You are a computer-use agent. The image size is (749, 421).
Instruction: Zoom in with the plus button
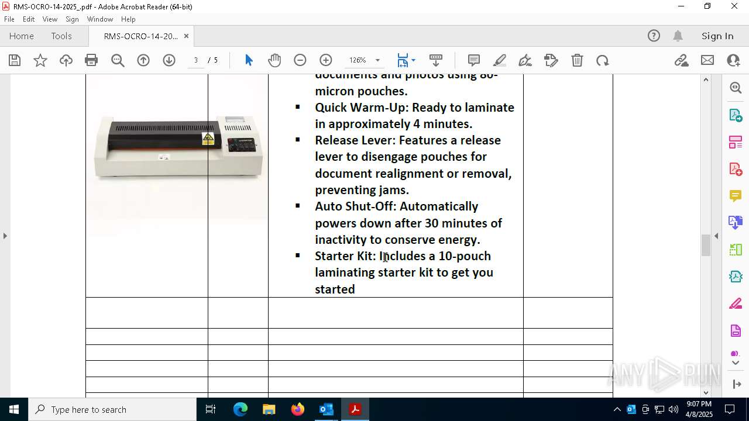click(326, 60)
